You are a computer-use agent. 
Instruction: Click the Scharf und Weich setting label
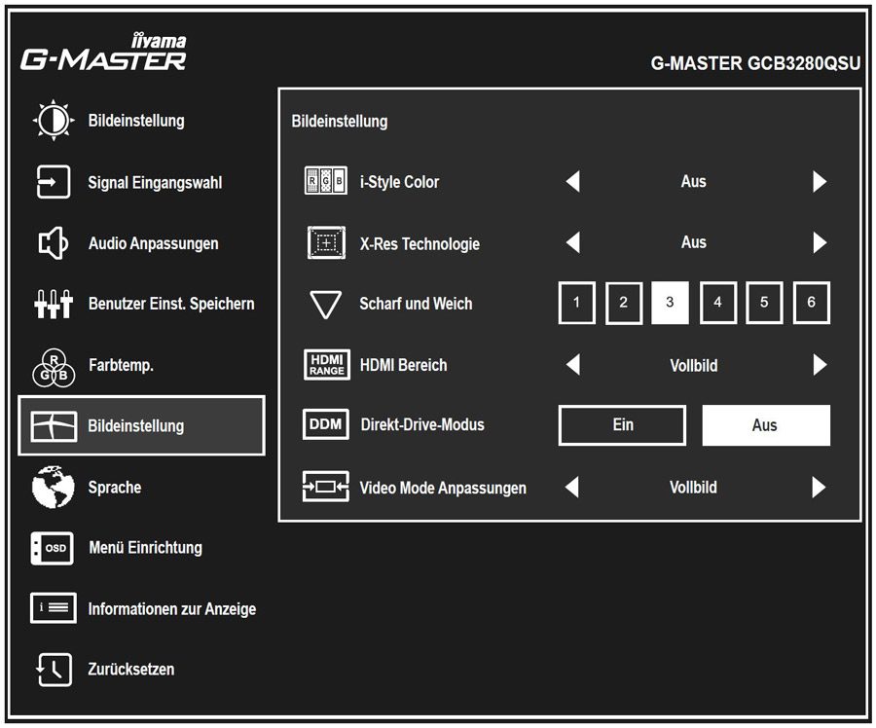[416, 304]
